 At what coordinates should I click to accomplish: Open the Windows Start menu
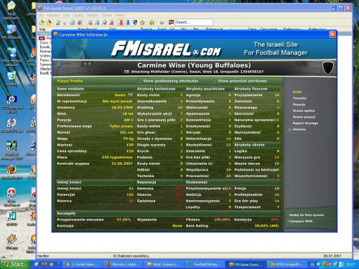tap(15, 264)
